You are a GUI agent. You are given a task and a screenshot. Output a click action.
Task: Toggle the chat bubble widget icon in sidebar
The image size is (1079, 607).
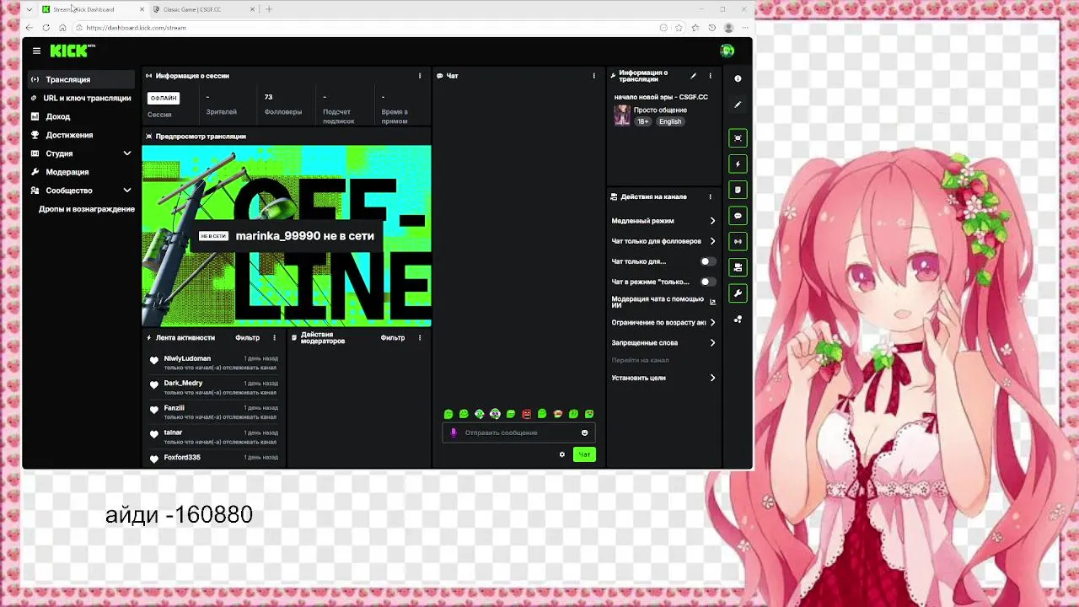pyautogui.click(x=738, y=216)
